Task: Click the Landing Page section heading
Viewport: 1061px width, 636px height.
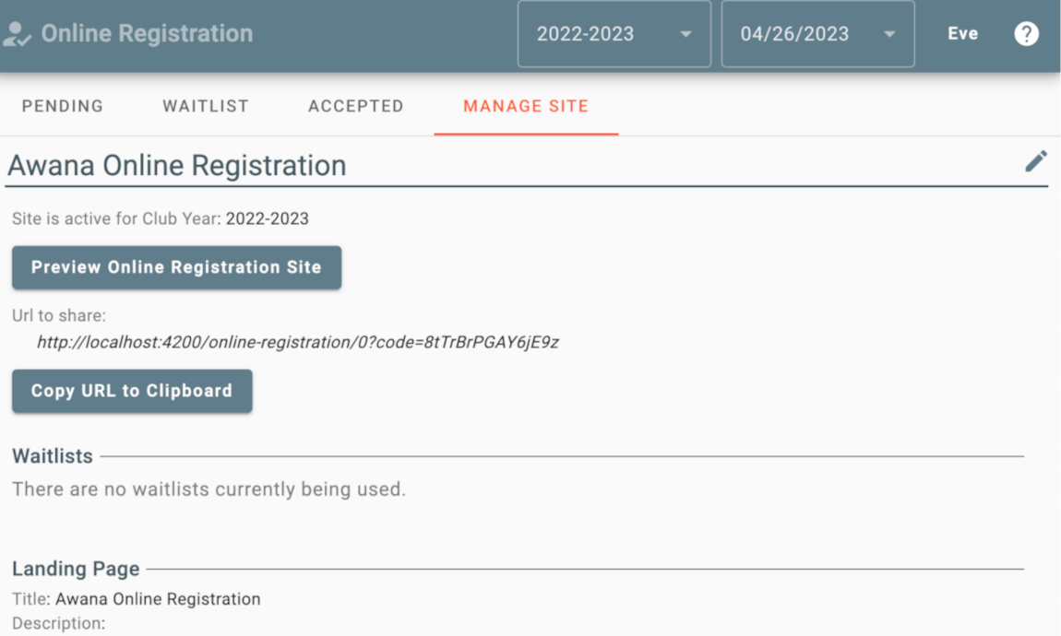Action: click(x=76, y=569)
